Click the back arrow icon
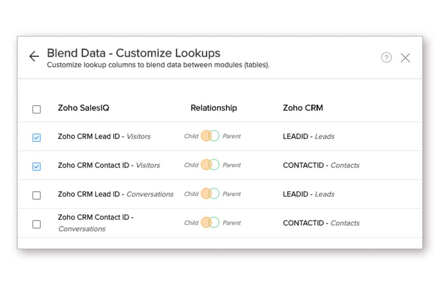Viewport: 443px width, 291px height. coord(34,57)
